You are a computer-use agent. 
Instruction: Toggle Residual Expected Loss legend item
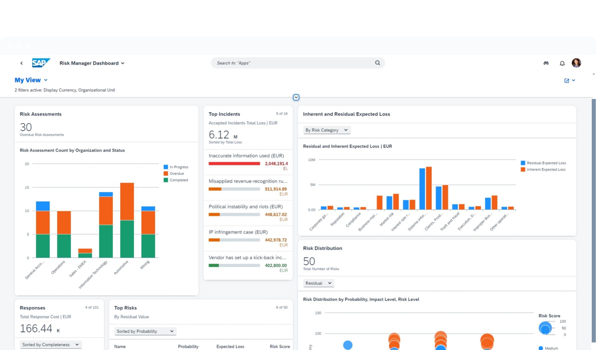click(543, 163)
